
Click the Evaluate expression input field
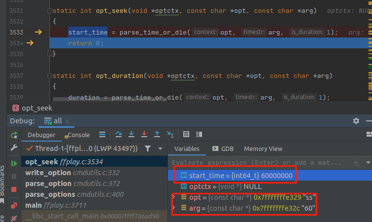(x=257, y=162)
